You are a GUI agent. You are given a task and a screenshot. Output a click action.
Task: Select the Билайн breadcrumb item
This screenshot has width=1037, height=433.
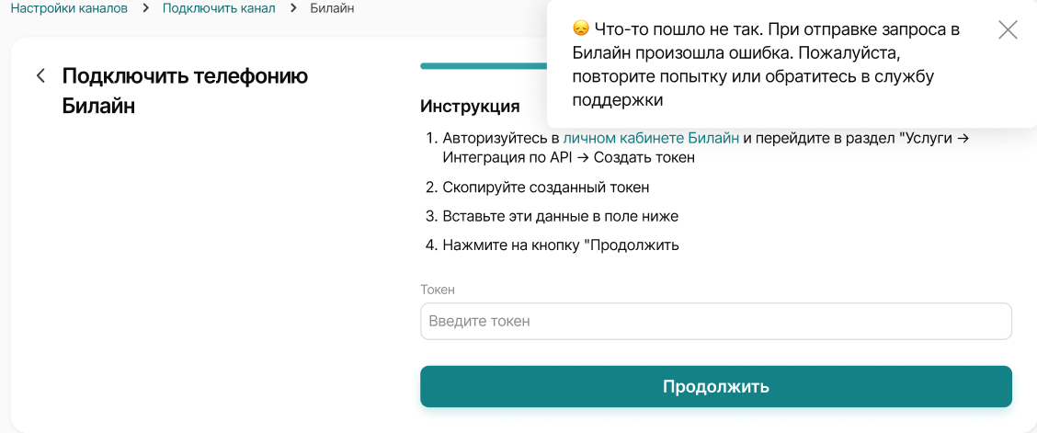331,8
